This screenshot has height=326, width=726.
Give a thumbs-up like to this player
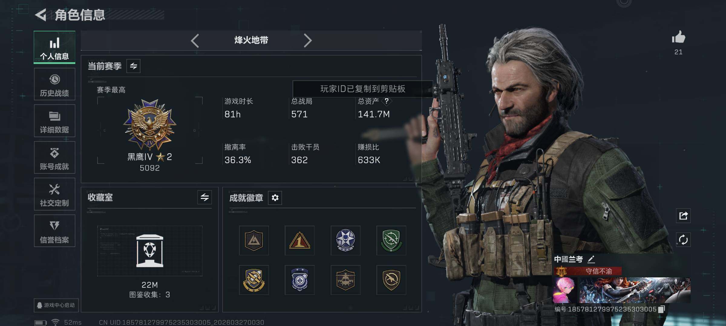[x=678, y=37]
